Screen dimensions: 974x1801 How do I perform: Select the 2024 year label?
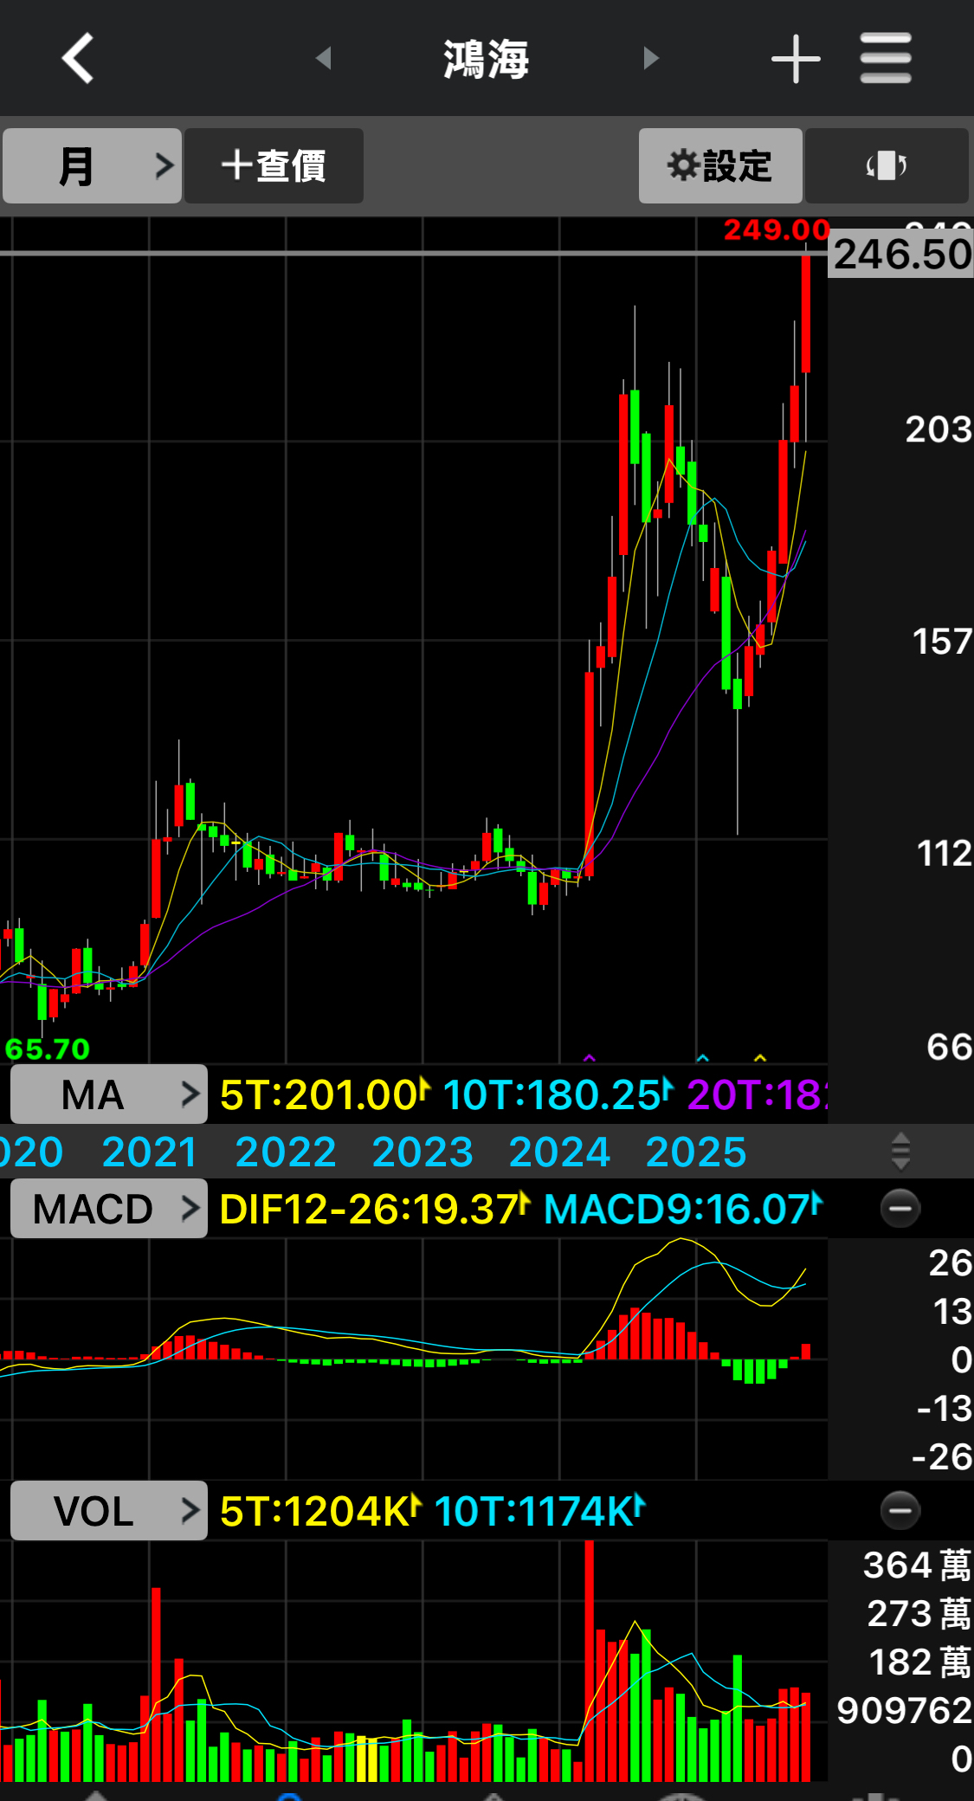[x=559, y=1152]
